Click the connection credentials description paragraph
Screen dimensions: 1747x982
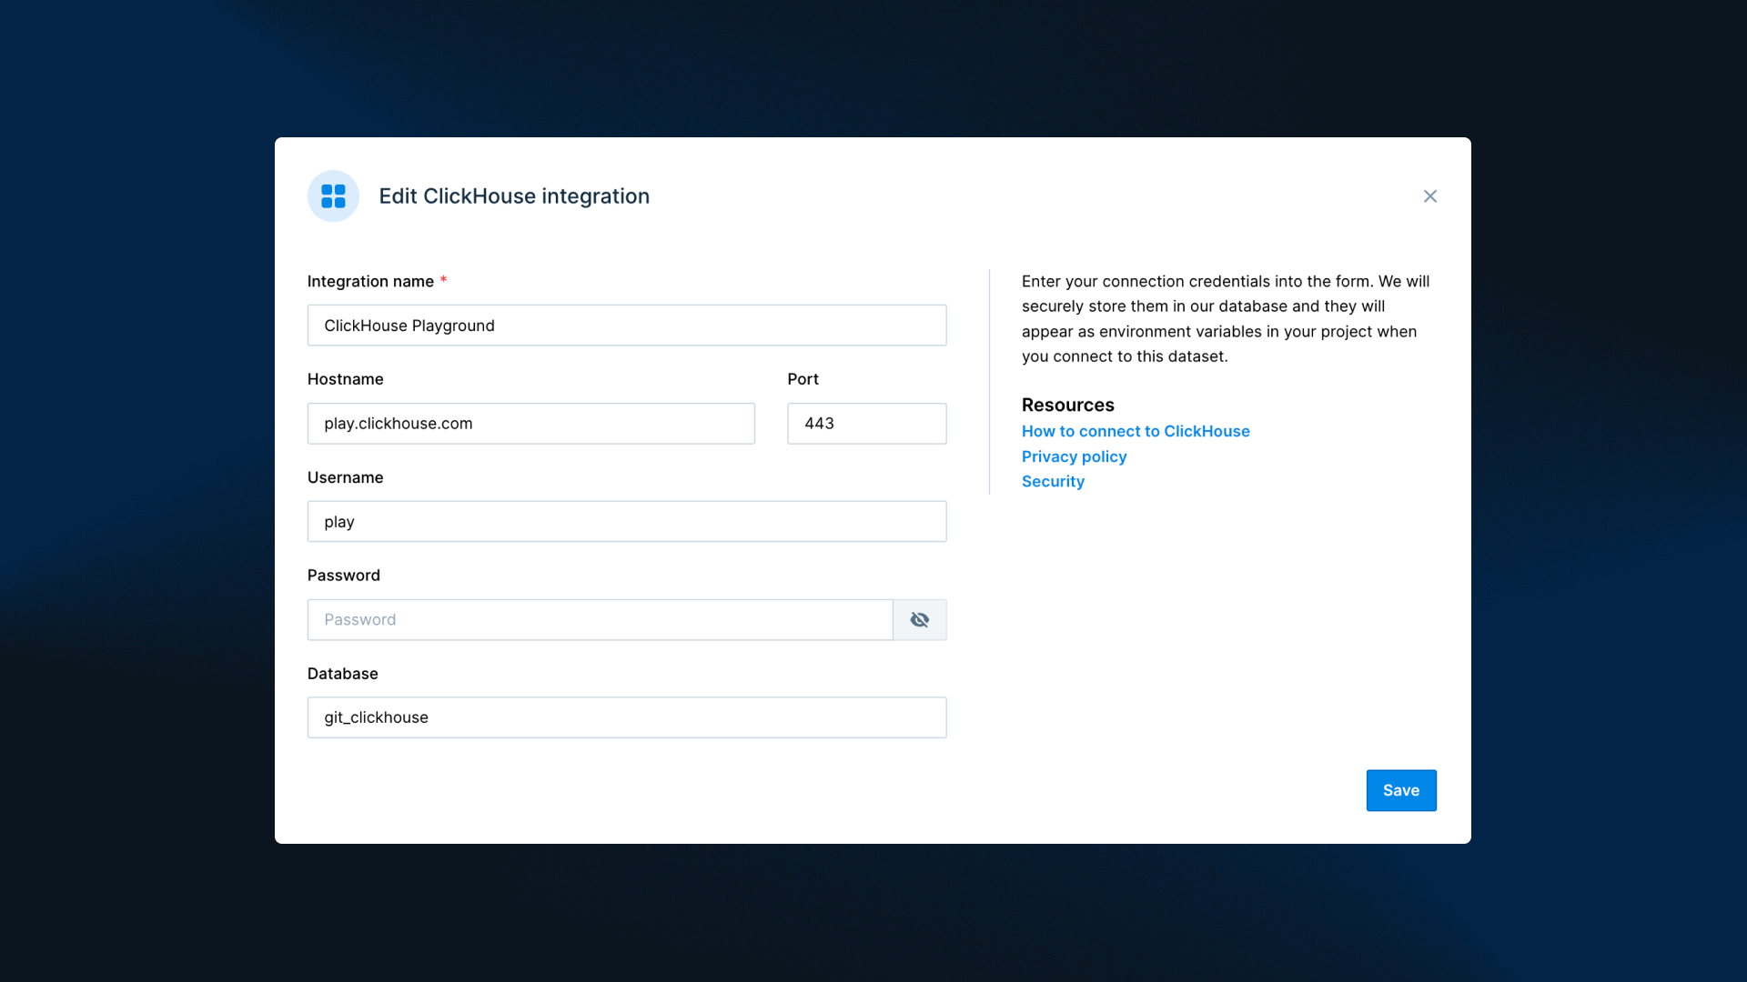[1226, 318]
